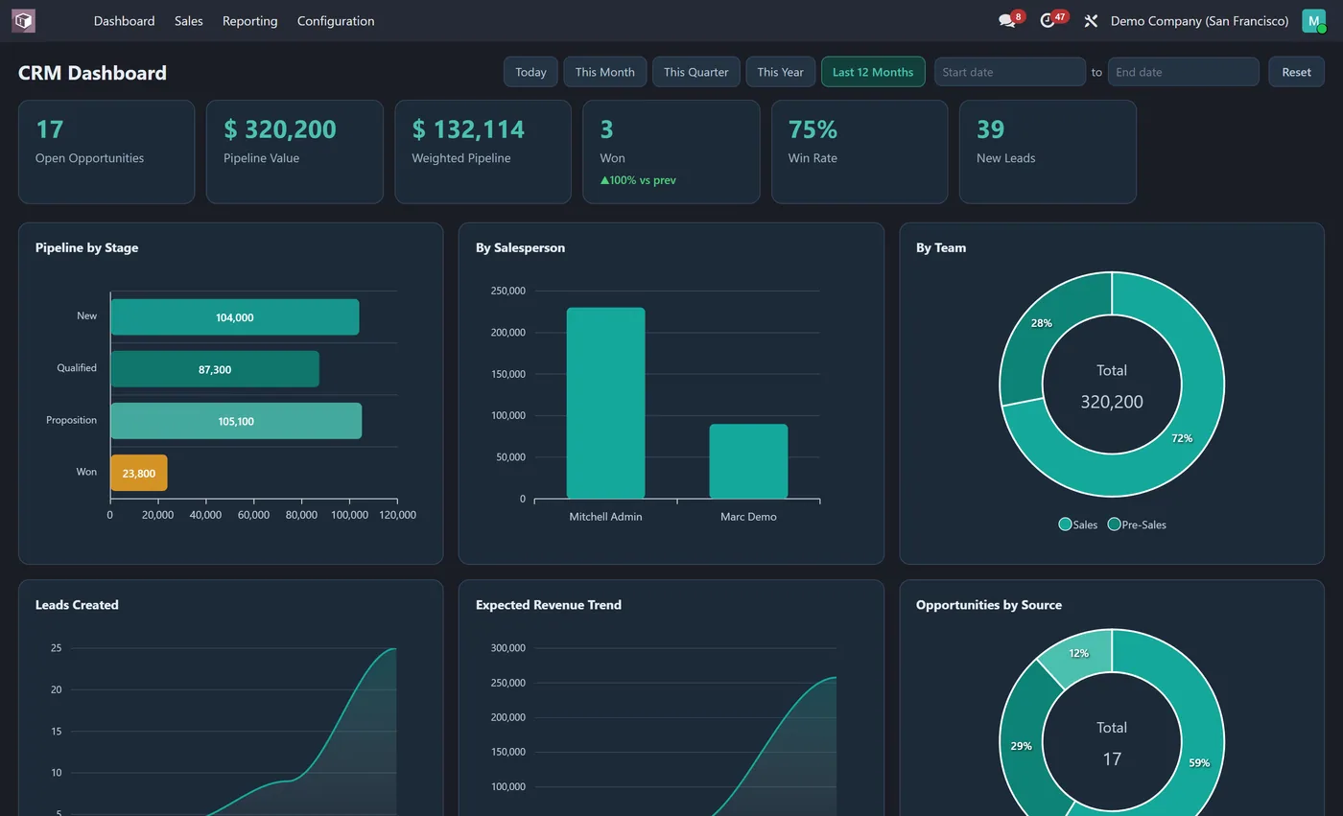Filter dashboard by This Month

point(604,72)
